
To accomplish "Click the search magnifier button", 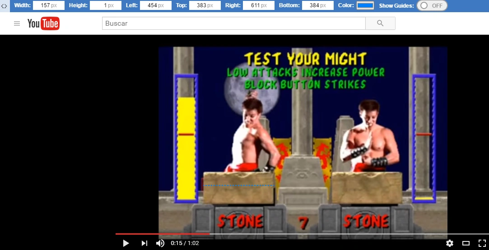I will 380,23.
